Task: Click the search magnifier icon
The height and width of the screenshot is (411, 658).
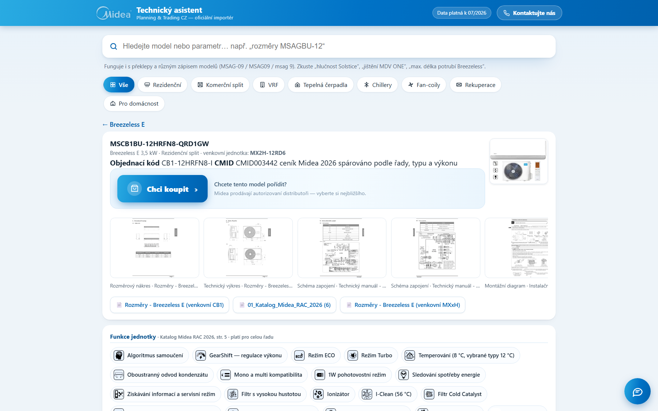Action: coord(114,46)
